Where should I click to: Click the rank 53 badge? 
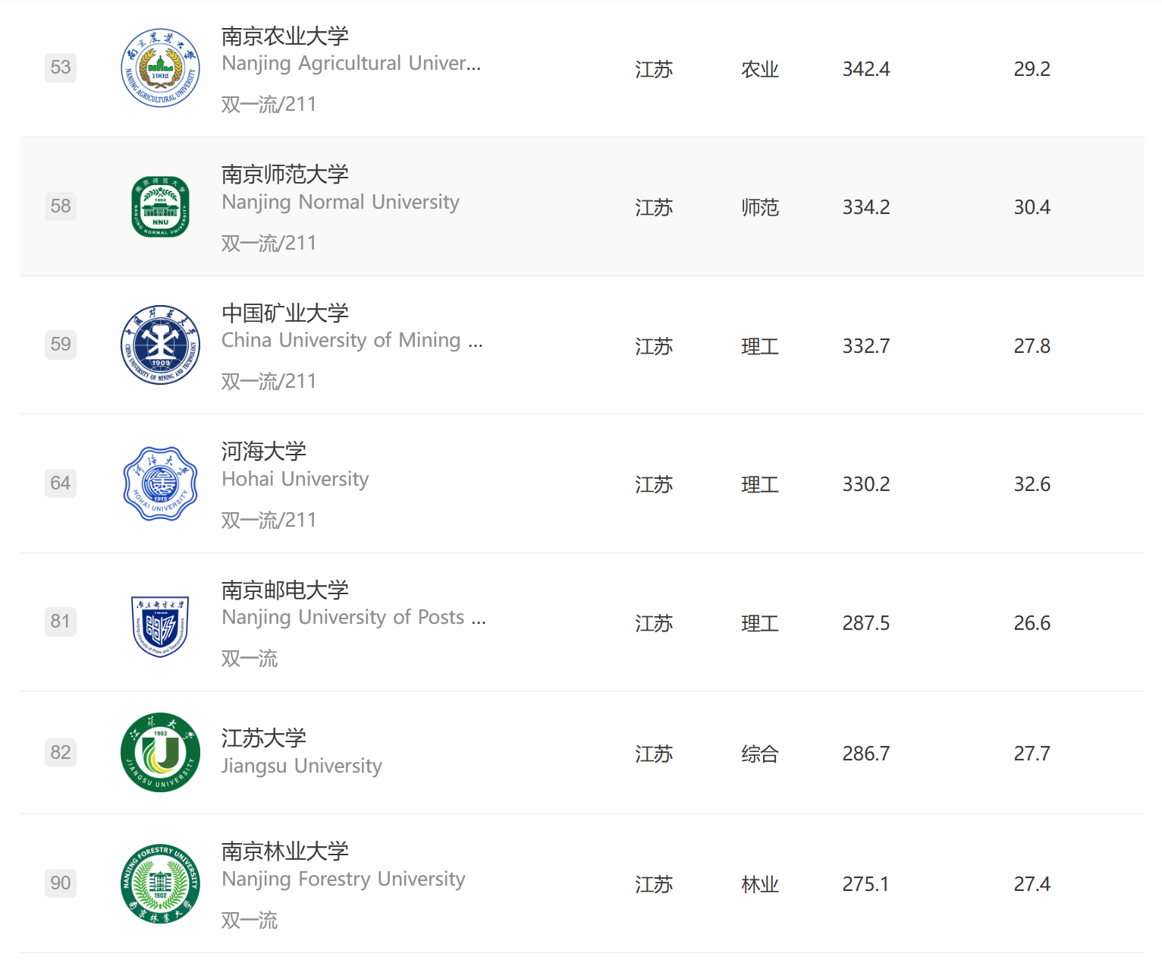[x=61, y=68]
